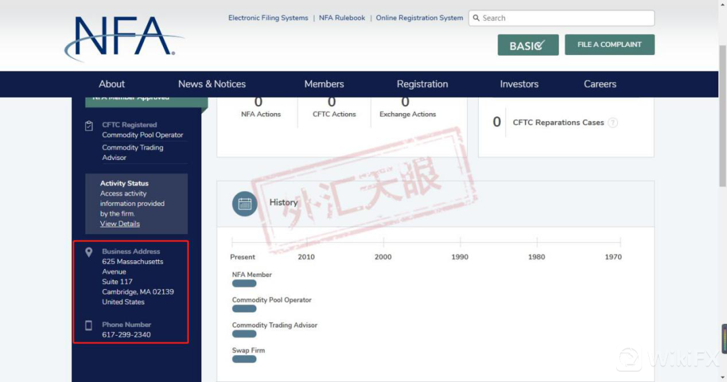Click the Swap Firm history label
This screenshot has height=382, width=727.
click(x=248, y=350)
